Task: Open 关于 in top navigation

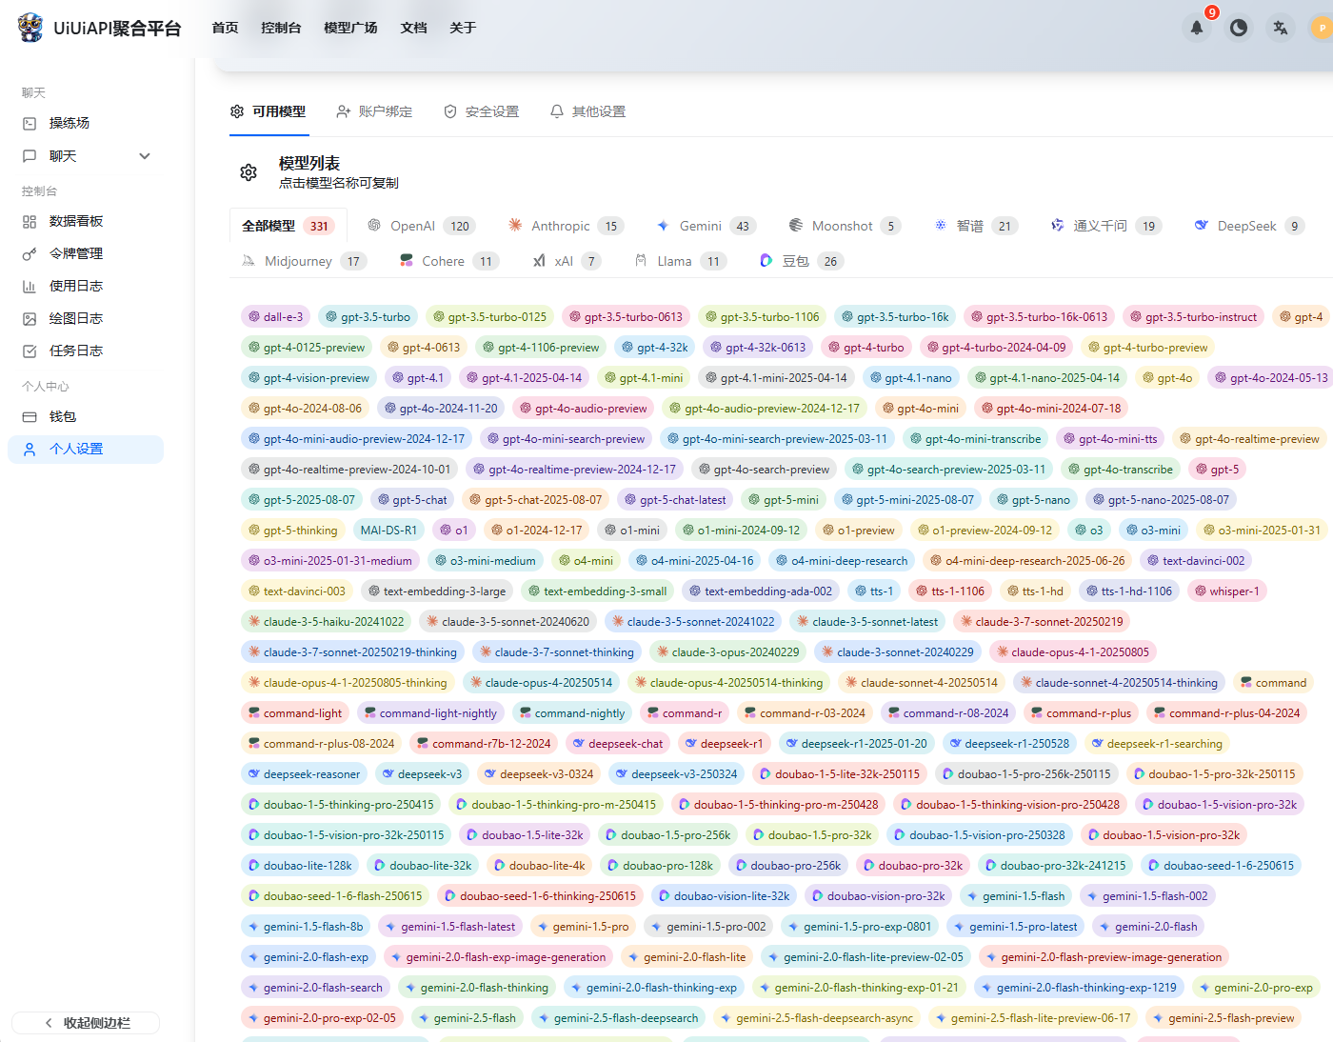Action: [x=463, y=28]
